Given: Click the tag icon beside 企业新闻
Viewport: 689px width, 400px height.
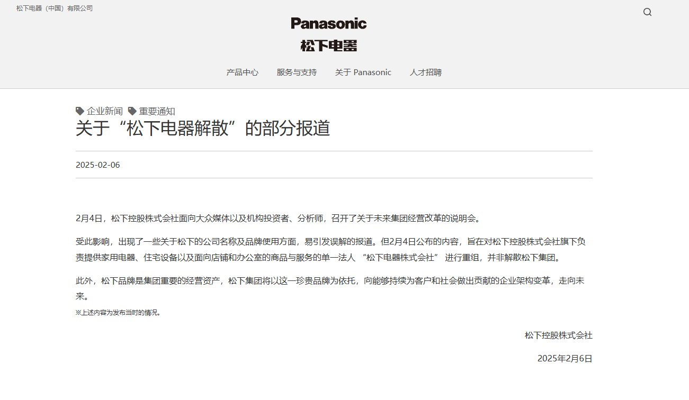Looking at the screenshot, I should [80, 111].
